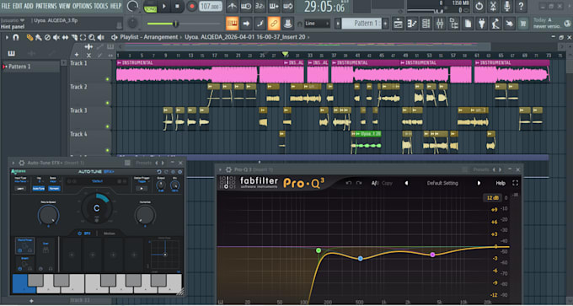Open the FILE menu
Image resolution: width=573 pixels, height=306 pixels.
tap(6, 6)
